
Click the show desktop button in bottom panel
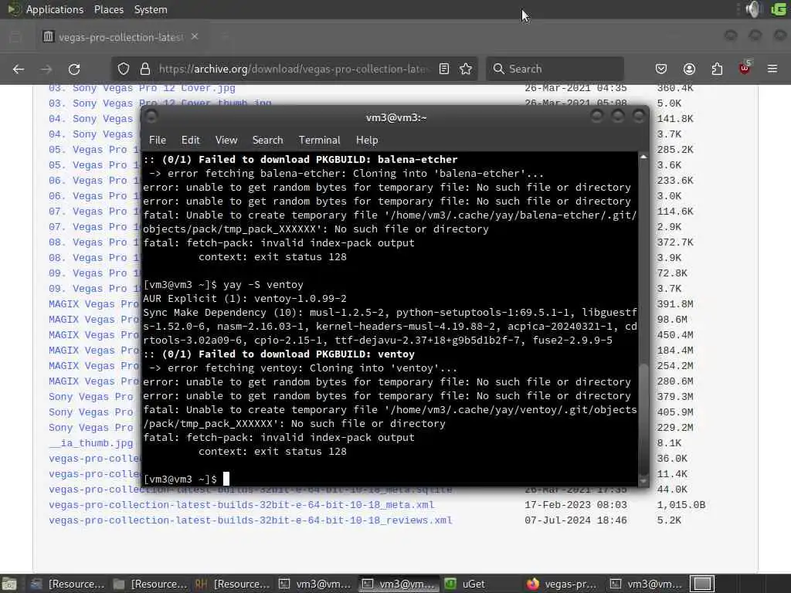pos(9,584)
